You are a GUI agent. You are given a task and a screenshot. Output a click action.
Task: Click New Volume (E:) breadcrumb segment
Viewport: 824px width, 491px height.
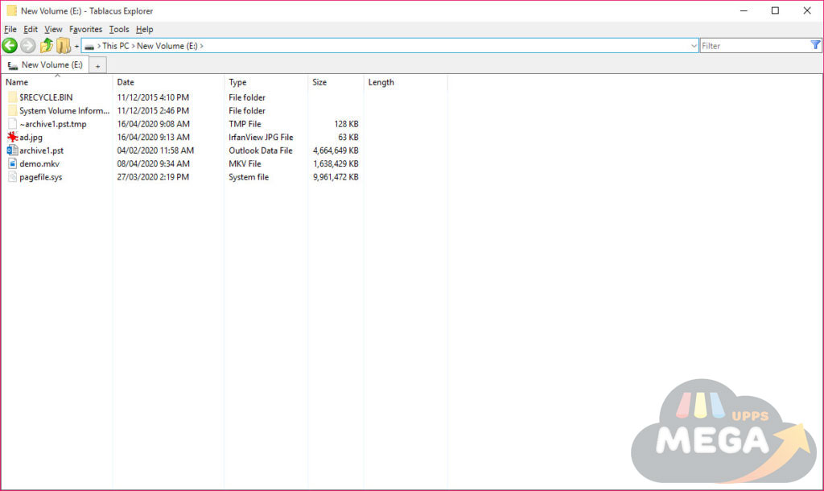[x=167, y=46]
